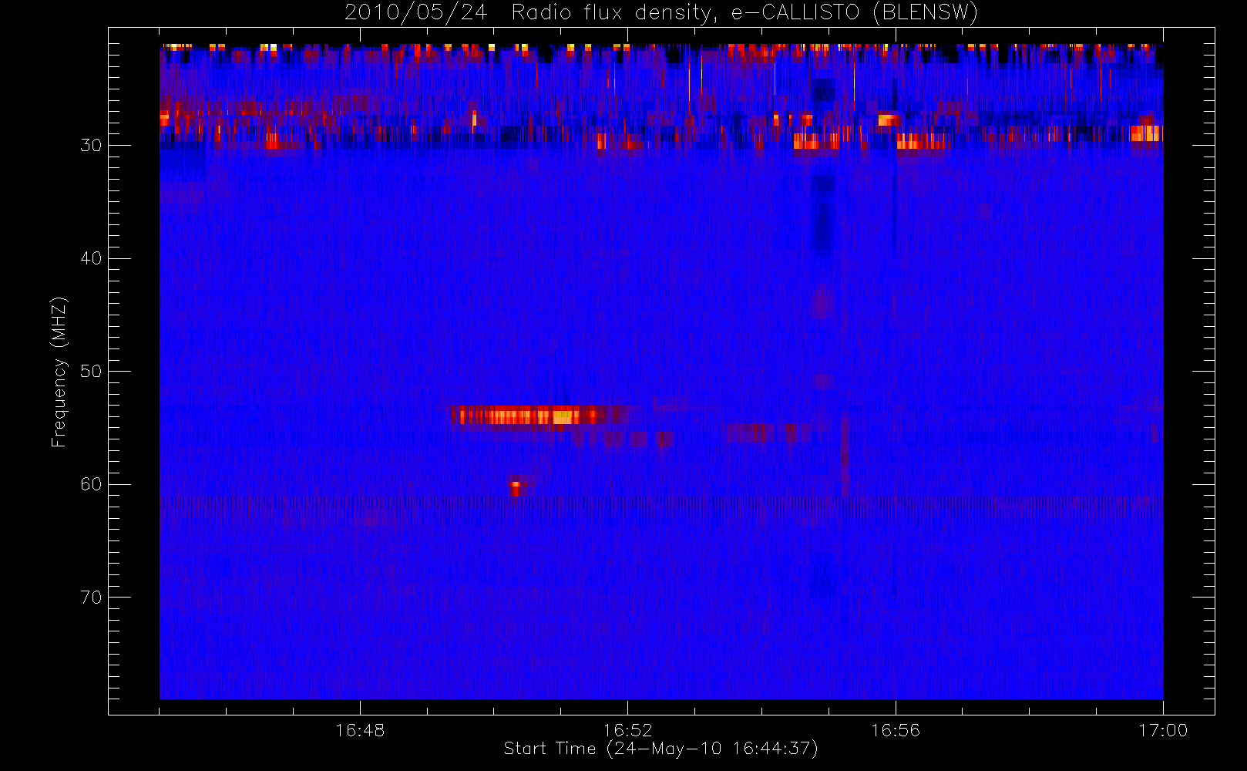1247x771 pixels.
Task: Click the 50 frequency tick label
Action: [91, 371]
